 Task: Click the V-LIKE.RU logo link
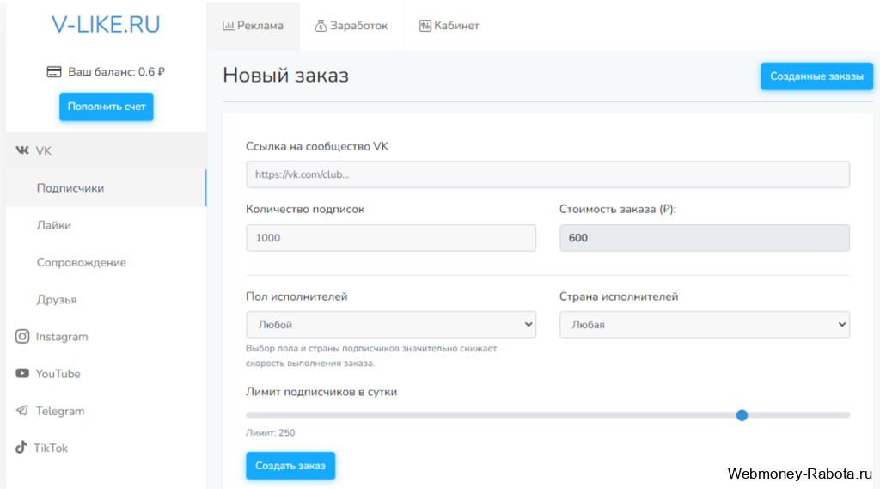[106, 25]
